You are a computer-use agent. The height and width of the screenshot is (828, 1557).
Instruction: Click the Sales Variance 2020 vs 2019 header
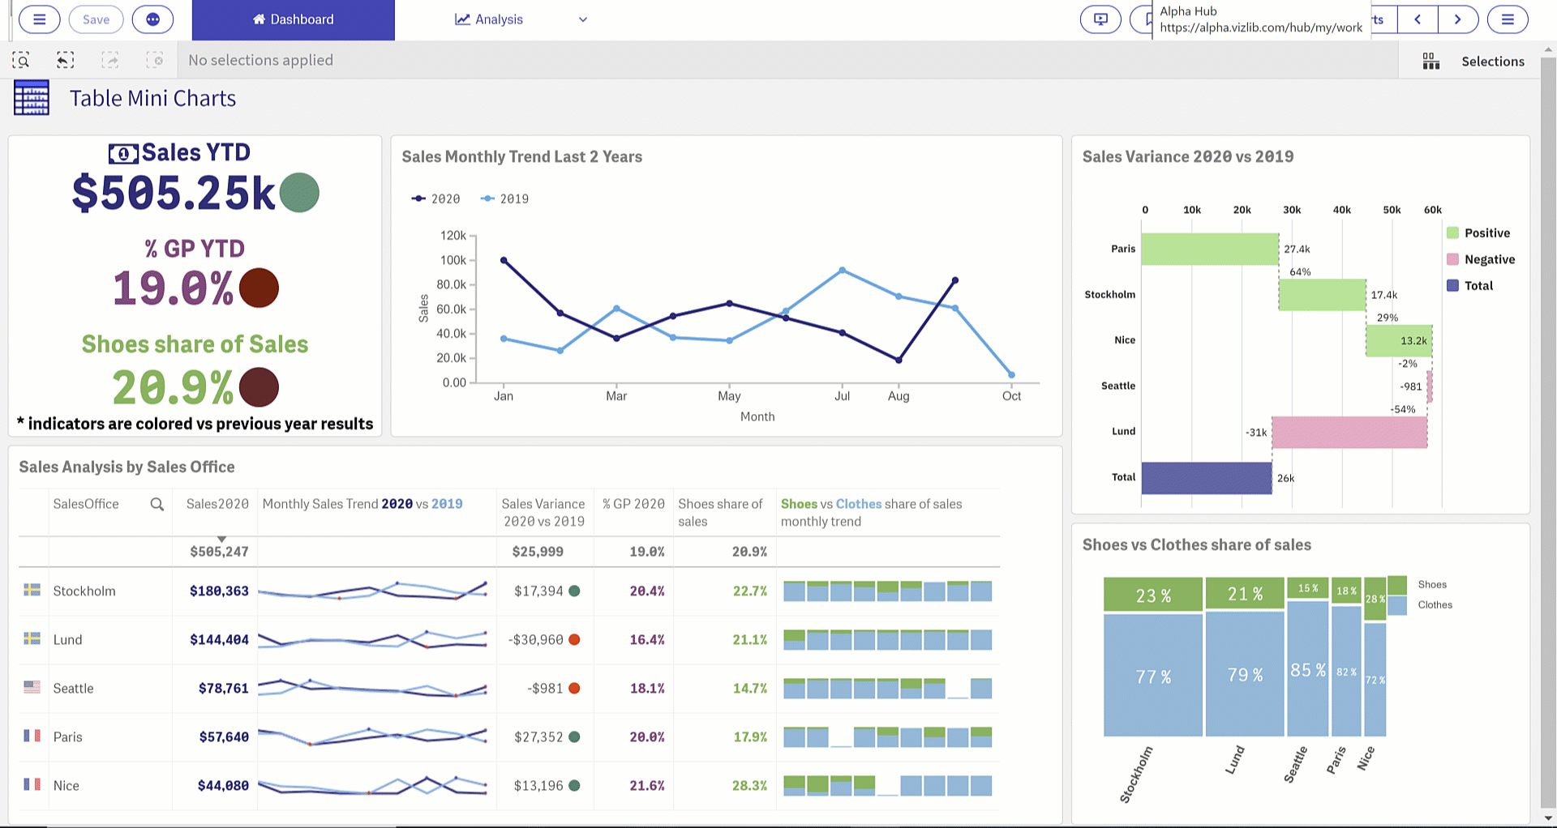543,513
